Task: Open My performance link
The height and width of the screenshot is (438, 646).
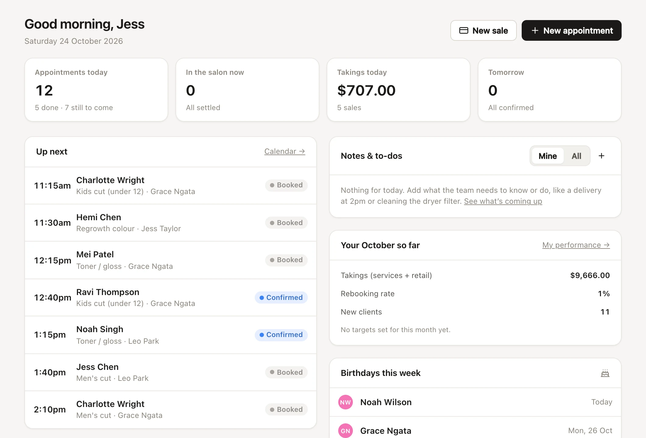Action: click(576, 245)
